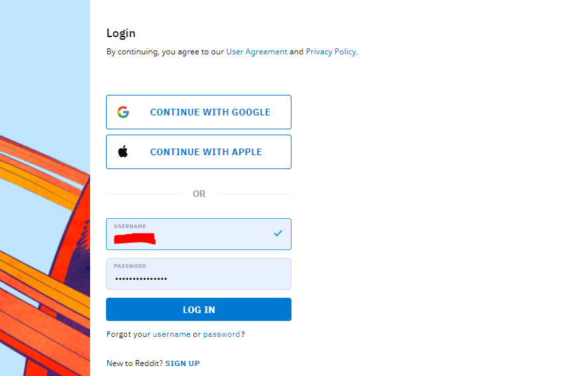The image size is (583, 376).
Task: Click the OR divider text
Action: 199,194
